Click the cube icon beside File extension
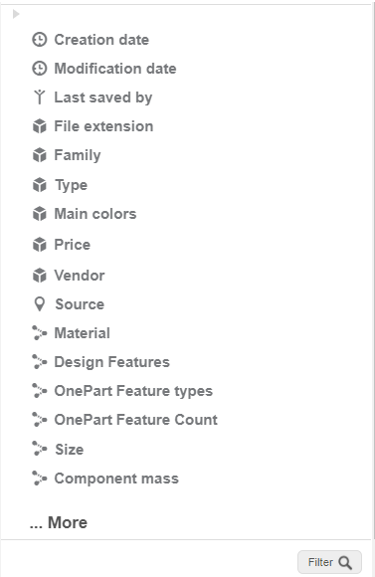Image resolution: width=375 pixels, height=577 pixels. (40, 126)
